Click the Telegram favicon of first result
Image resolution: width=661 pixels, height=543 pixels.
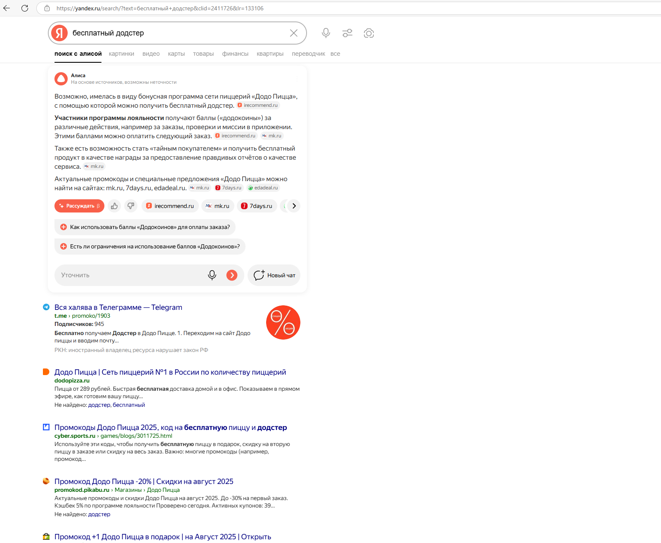(x=46, y=307)
